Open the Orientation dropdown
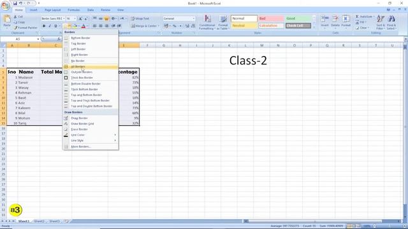 [114, 18]
